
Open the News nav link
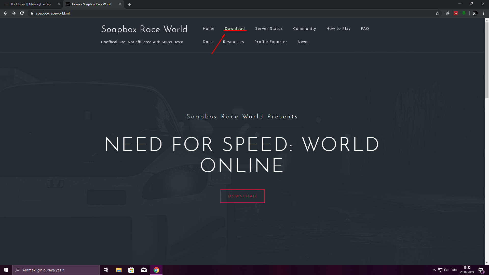point(303,42)
